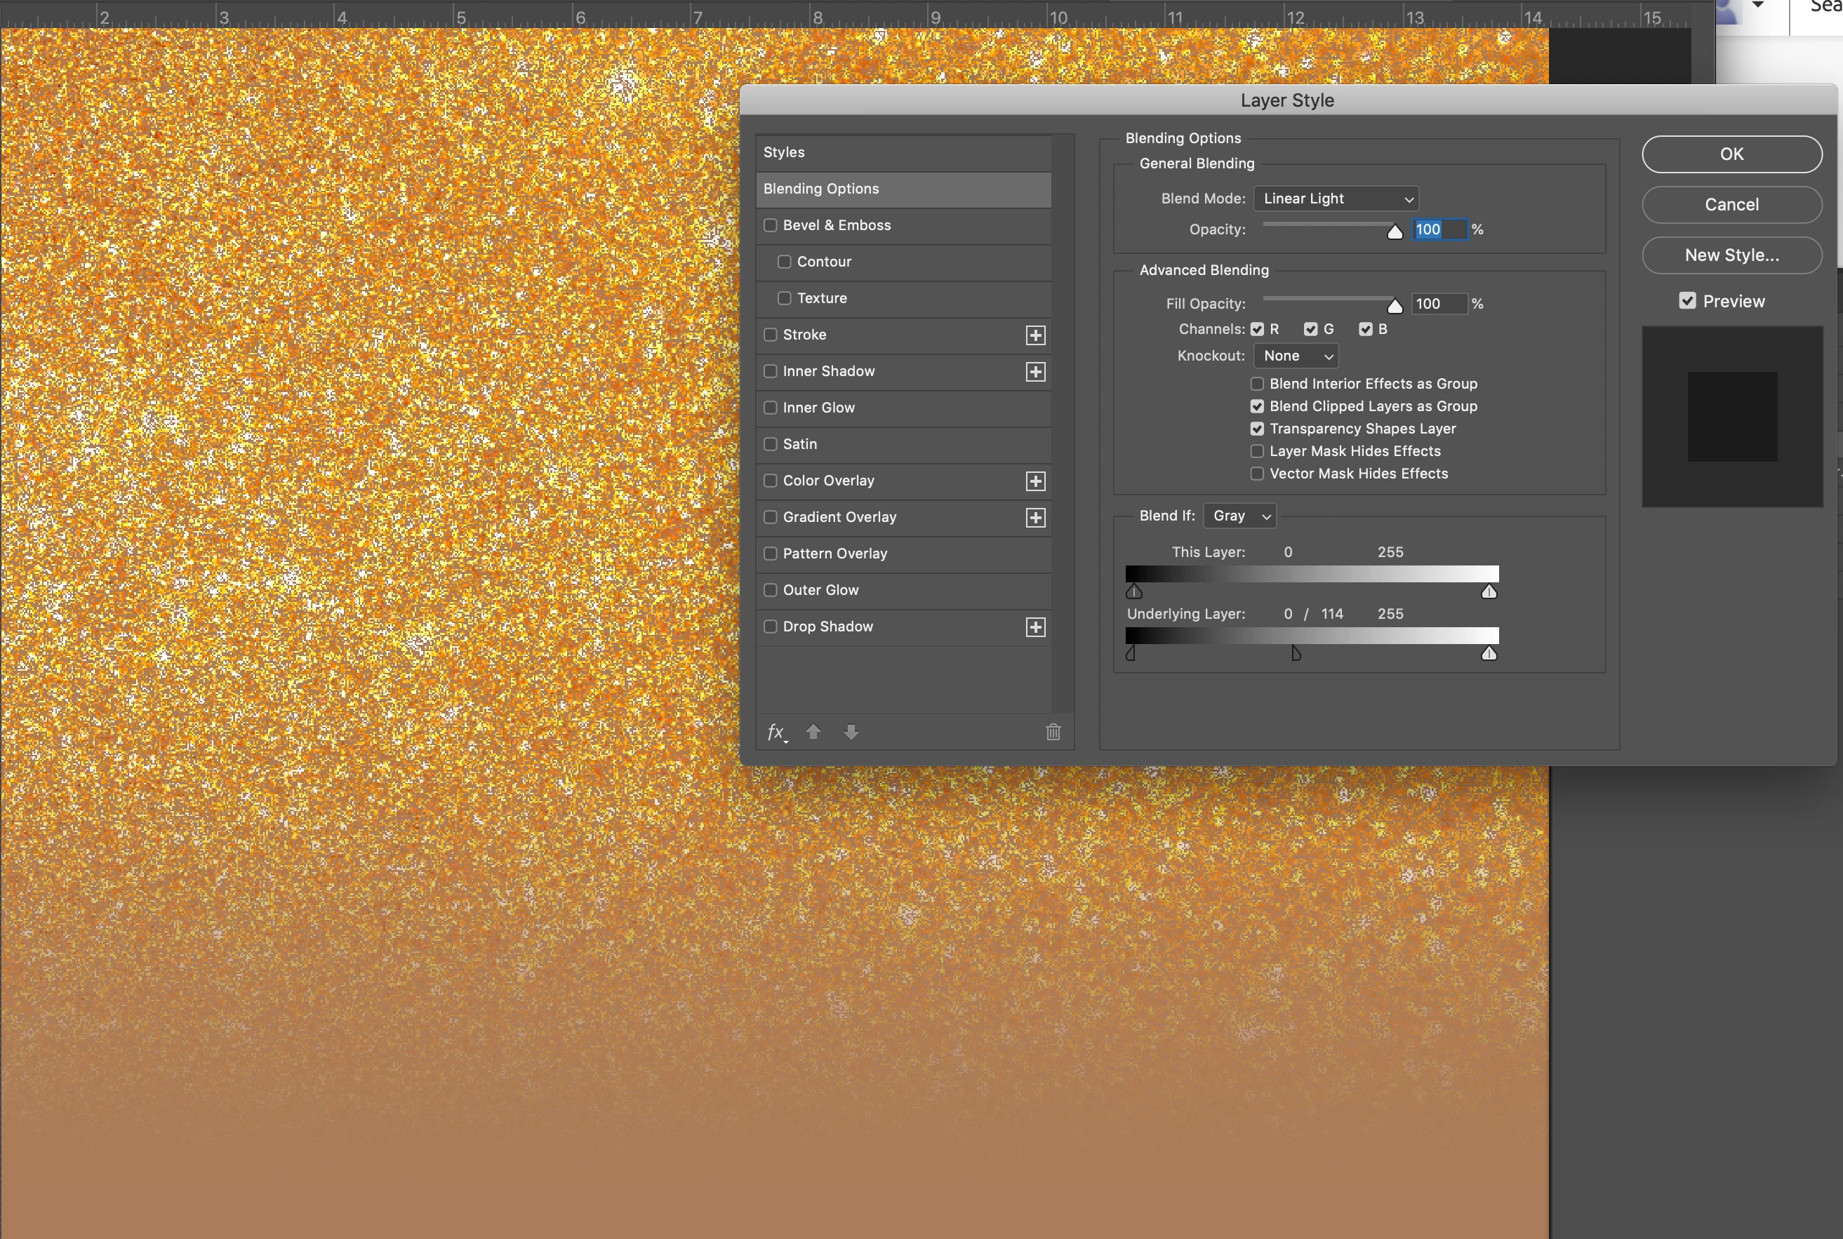This screenshot has width=1843, height=1239.
Task: Toggle Blend Interior Effects as Group
Action: (x=1258, y=384)
